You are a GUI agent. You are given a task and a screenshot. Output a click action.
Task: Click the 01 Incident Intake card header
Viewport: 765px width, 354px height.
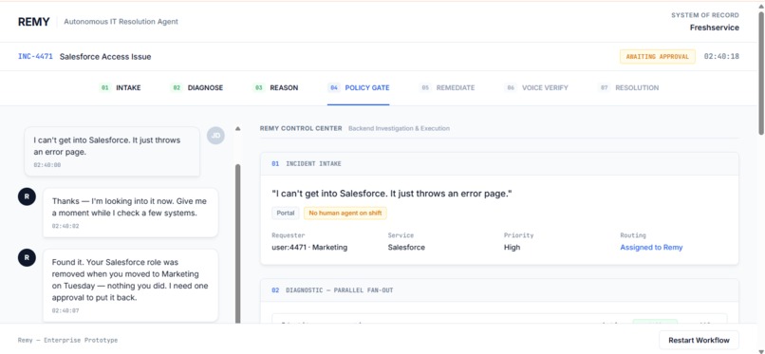tap(499, 164)
